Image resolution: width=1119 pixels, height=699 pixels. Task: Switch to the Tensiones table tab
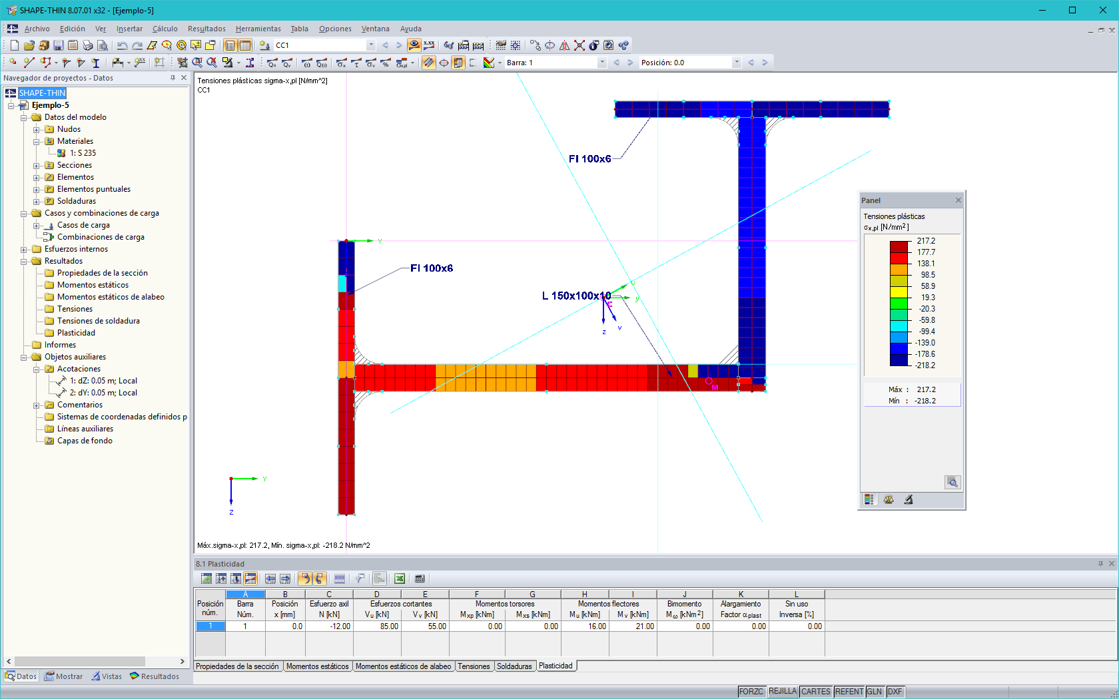point(474,666)
